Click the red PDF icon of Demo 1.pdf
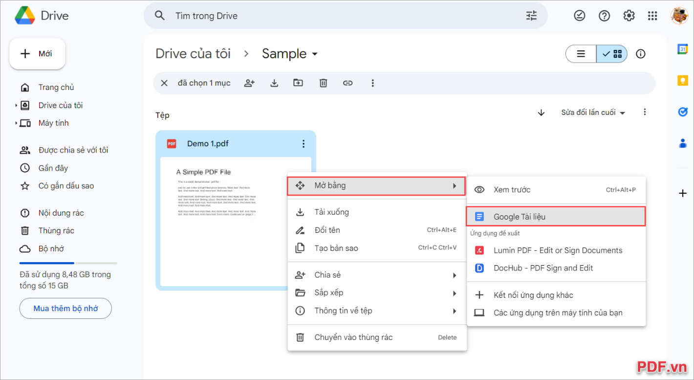694x380 pixels. click(x=172, y=144)
